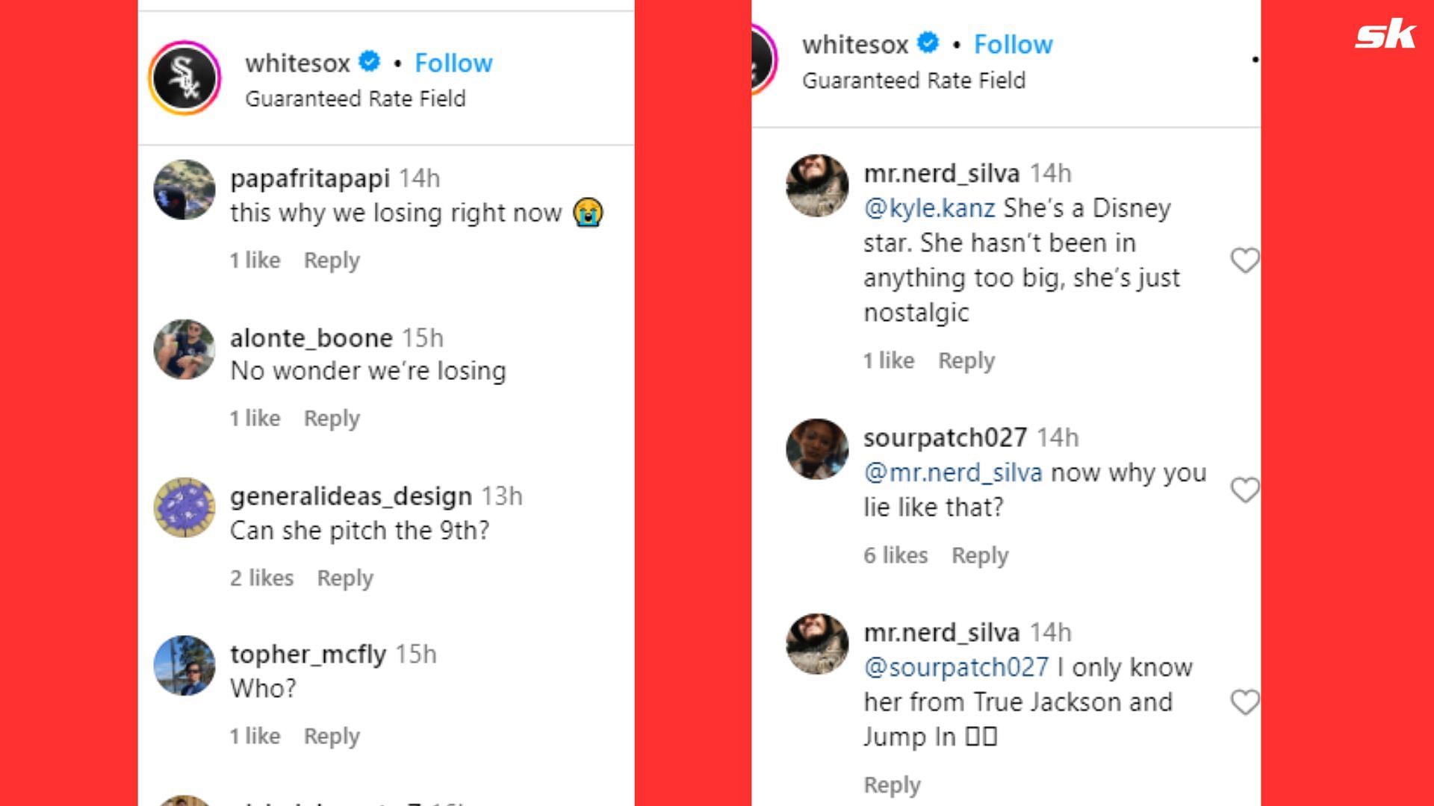Reply to papafritapapi's comment
Image resolution: width=1434 pixels, height=806 pixels.
[x=332, y=260]
